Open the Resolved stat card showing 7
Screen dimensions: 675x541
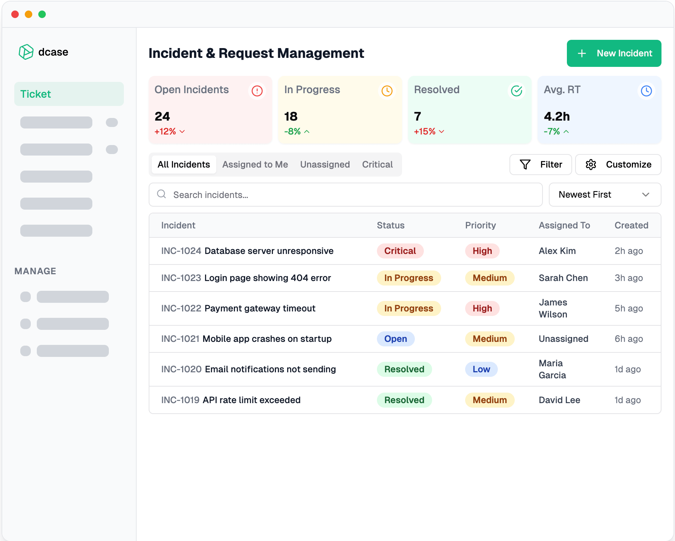470,110
